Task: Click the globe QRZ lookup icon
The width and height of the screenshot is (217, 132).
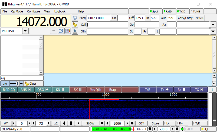Action: pos(75,18)
